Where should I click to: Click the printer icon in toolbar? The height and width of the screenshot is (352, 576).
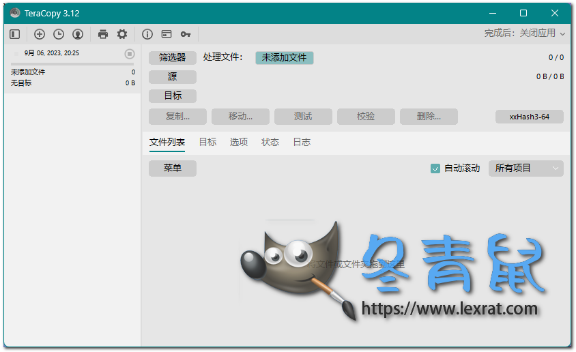[103, 34]
